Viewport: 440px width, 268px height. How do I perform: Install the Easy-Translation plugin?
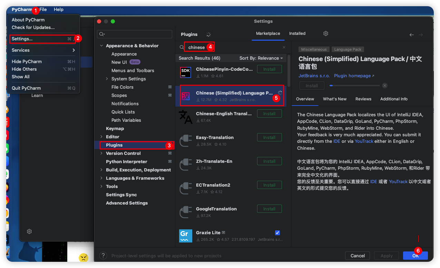[269, 138]
